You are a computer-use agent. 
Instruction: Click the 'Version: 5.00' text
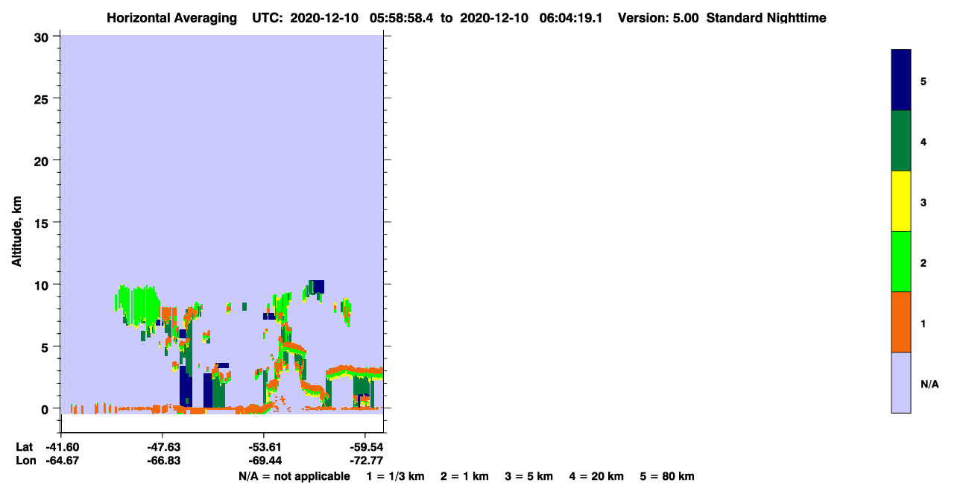click(x=658, y=18)
